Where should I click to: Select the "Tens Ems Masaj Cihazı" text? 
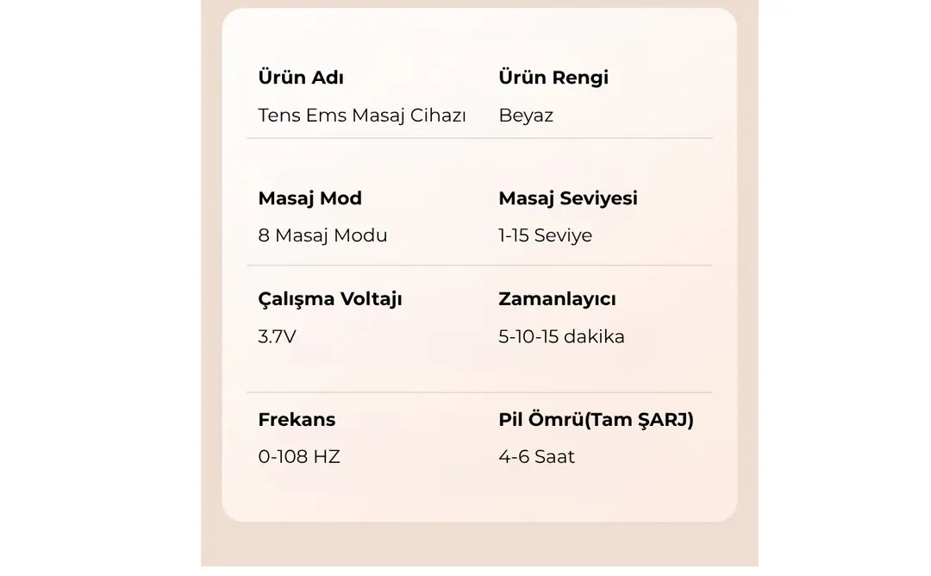[362, 116]
